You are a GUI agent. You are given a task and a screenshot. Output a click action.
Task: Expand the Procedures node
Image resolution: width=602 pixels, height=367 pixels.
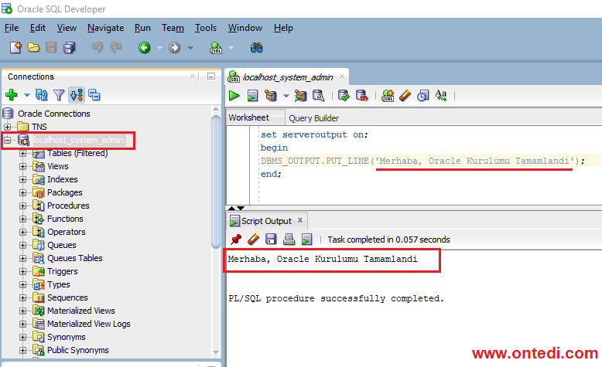coord(22,206)
